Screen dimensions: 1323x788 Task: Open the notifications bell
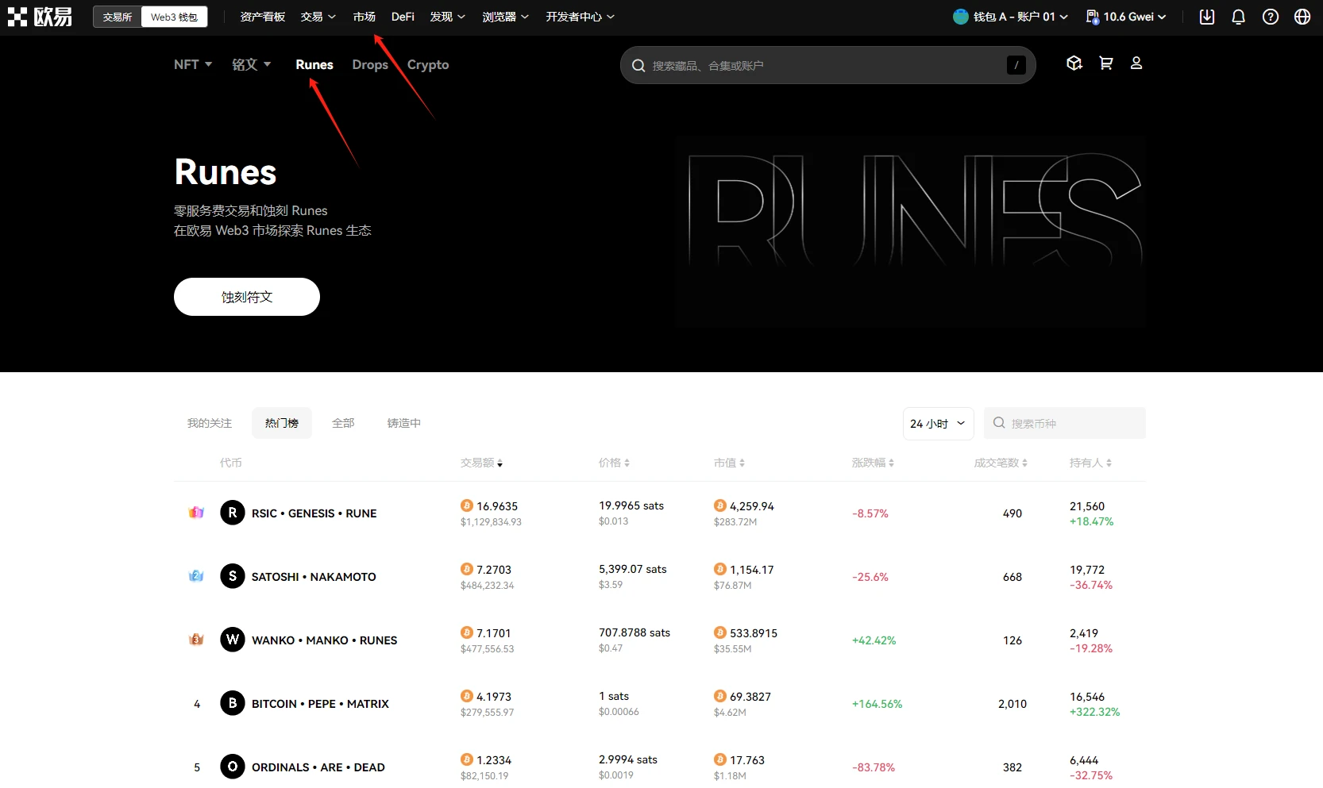pyautogui.click(x=1238, y=17)
